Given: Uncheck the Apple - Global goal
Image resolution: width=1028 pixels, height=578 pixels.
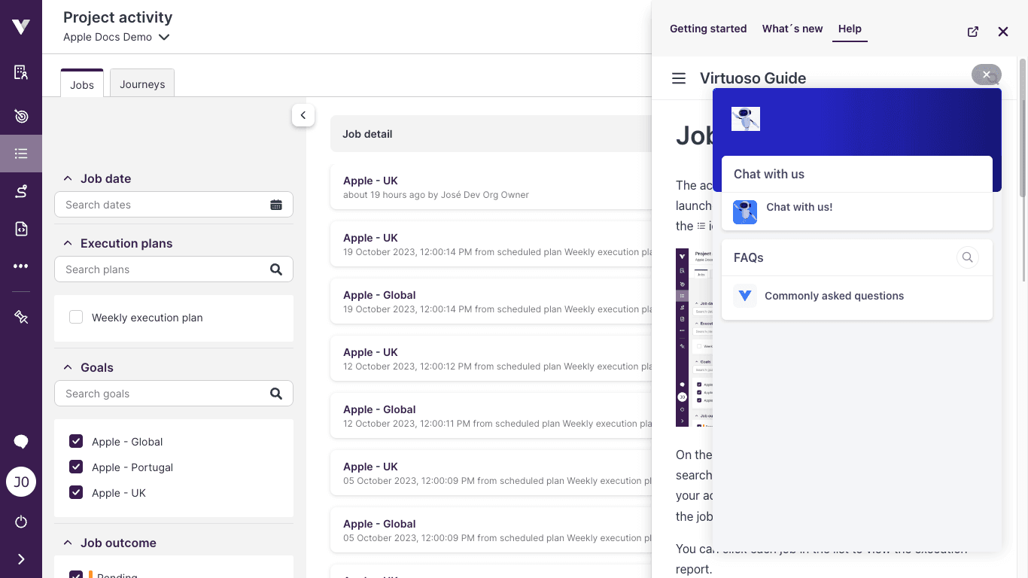Looking at the screenshot, I should (x=76, y=442).
